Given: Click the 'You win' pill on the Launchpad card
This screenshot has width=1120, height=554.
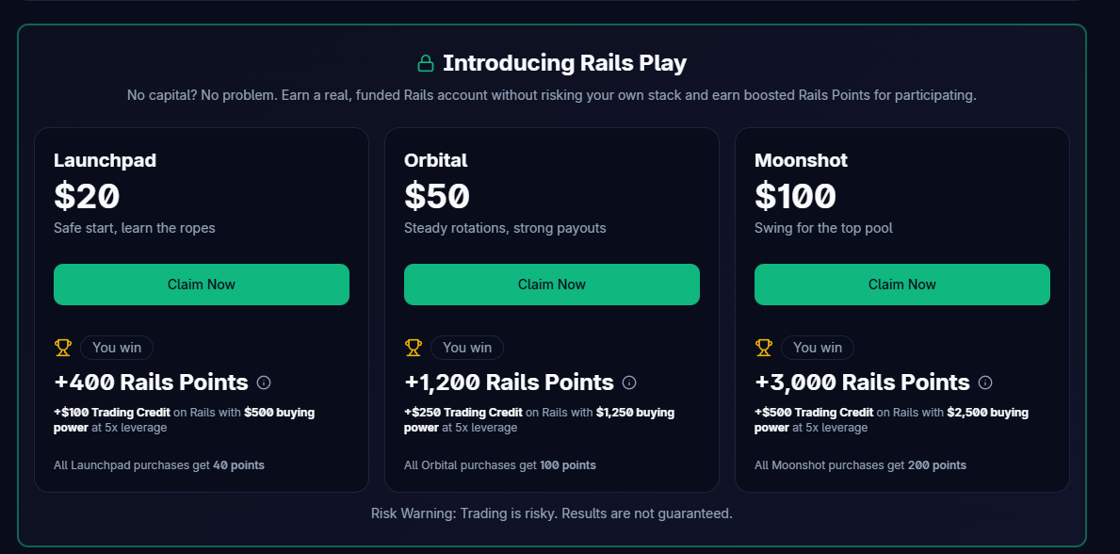Looking at the screenshot, I should tap(117, 347).
